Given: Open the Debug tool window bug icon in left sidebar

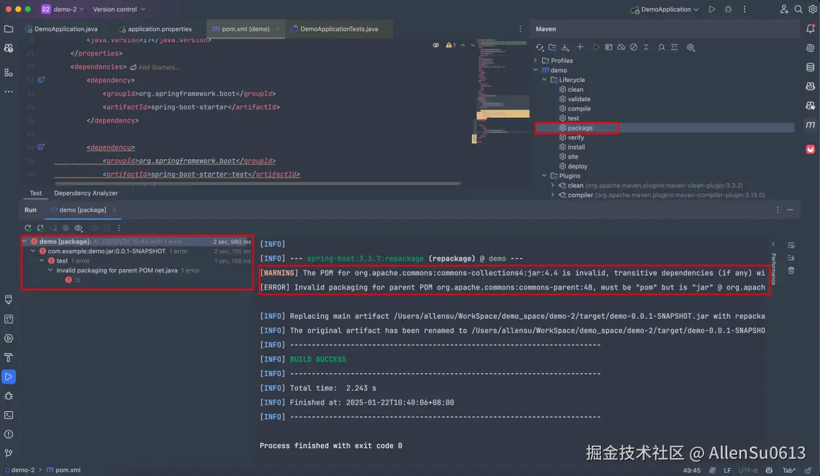Looking at the screenshot, I should [9, 396].
